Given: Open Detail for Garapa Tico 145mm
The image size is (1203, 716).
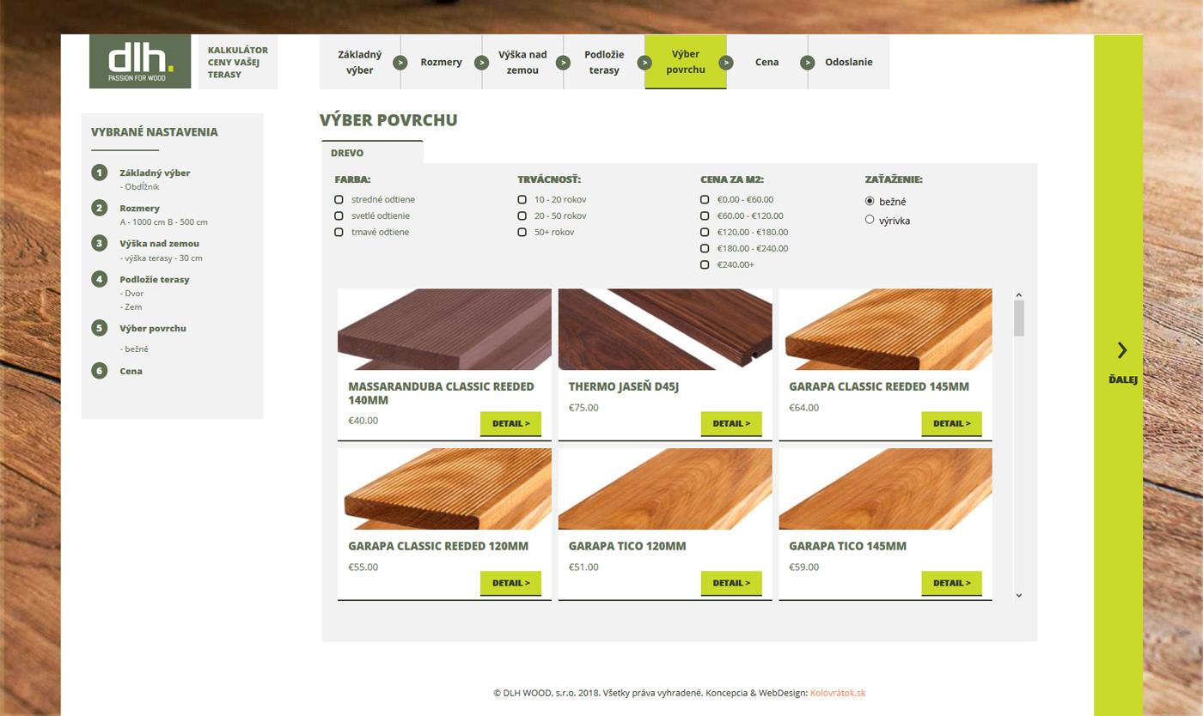Looking at the screenshot, I should pos(952,583).
